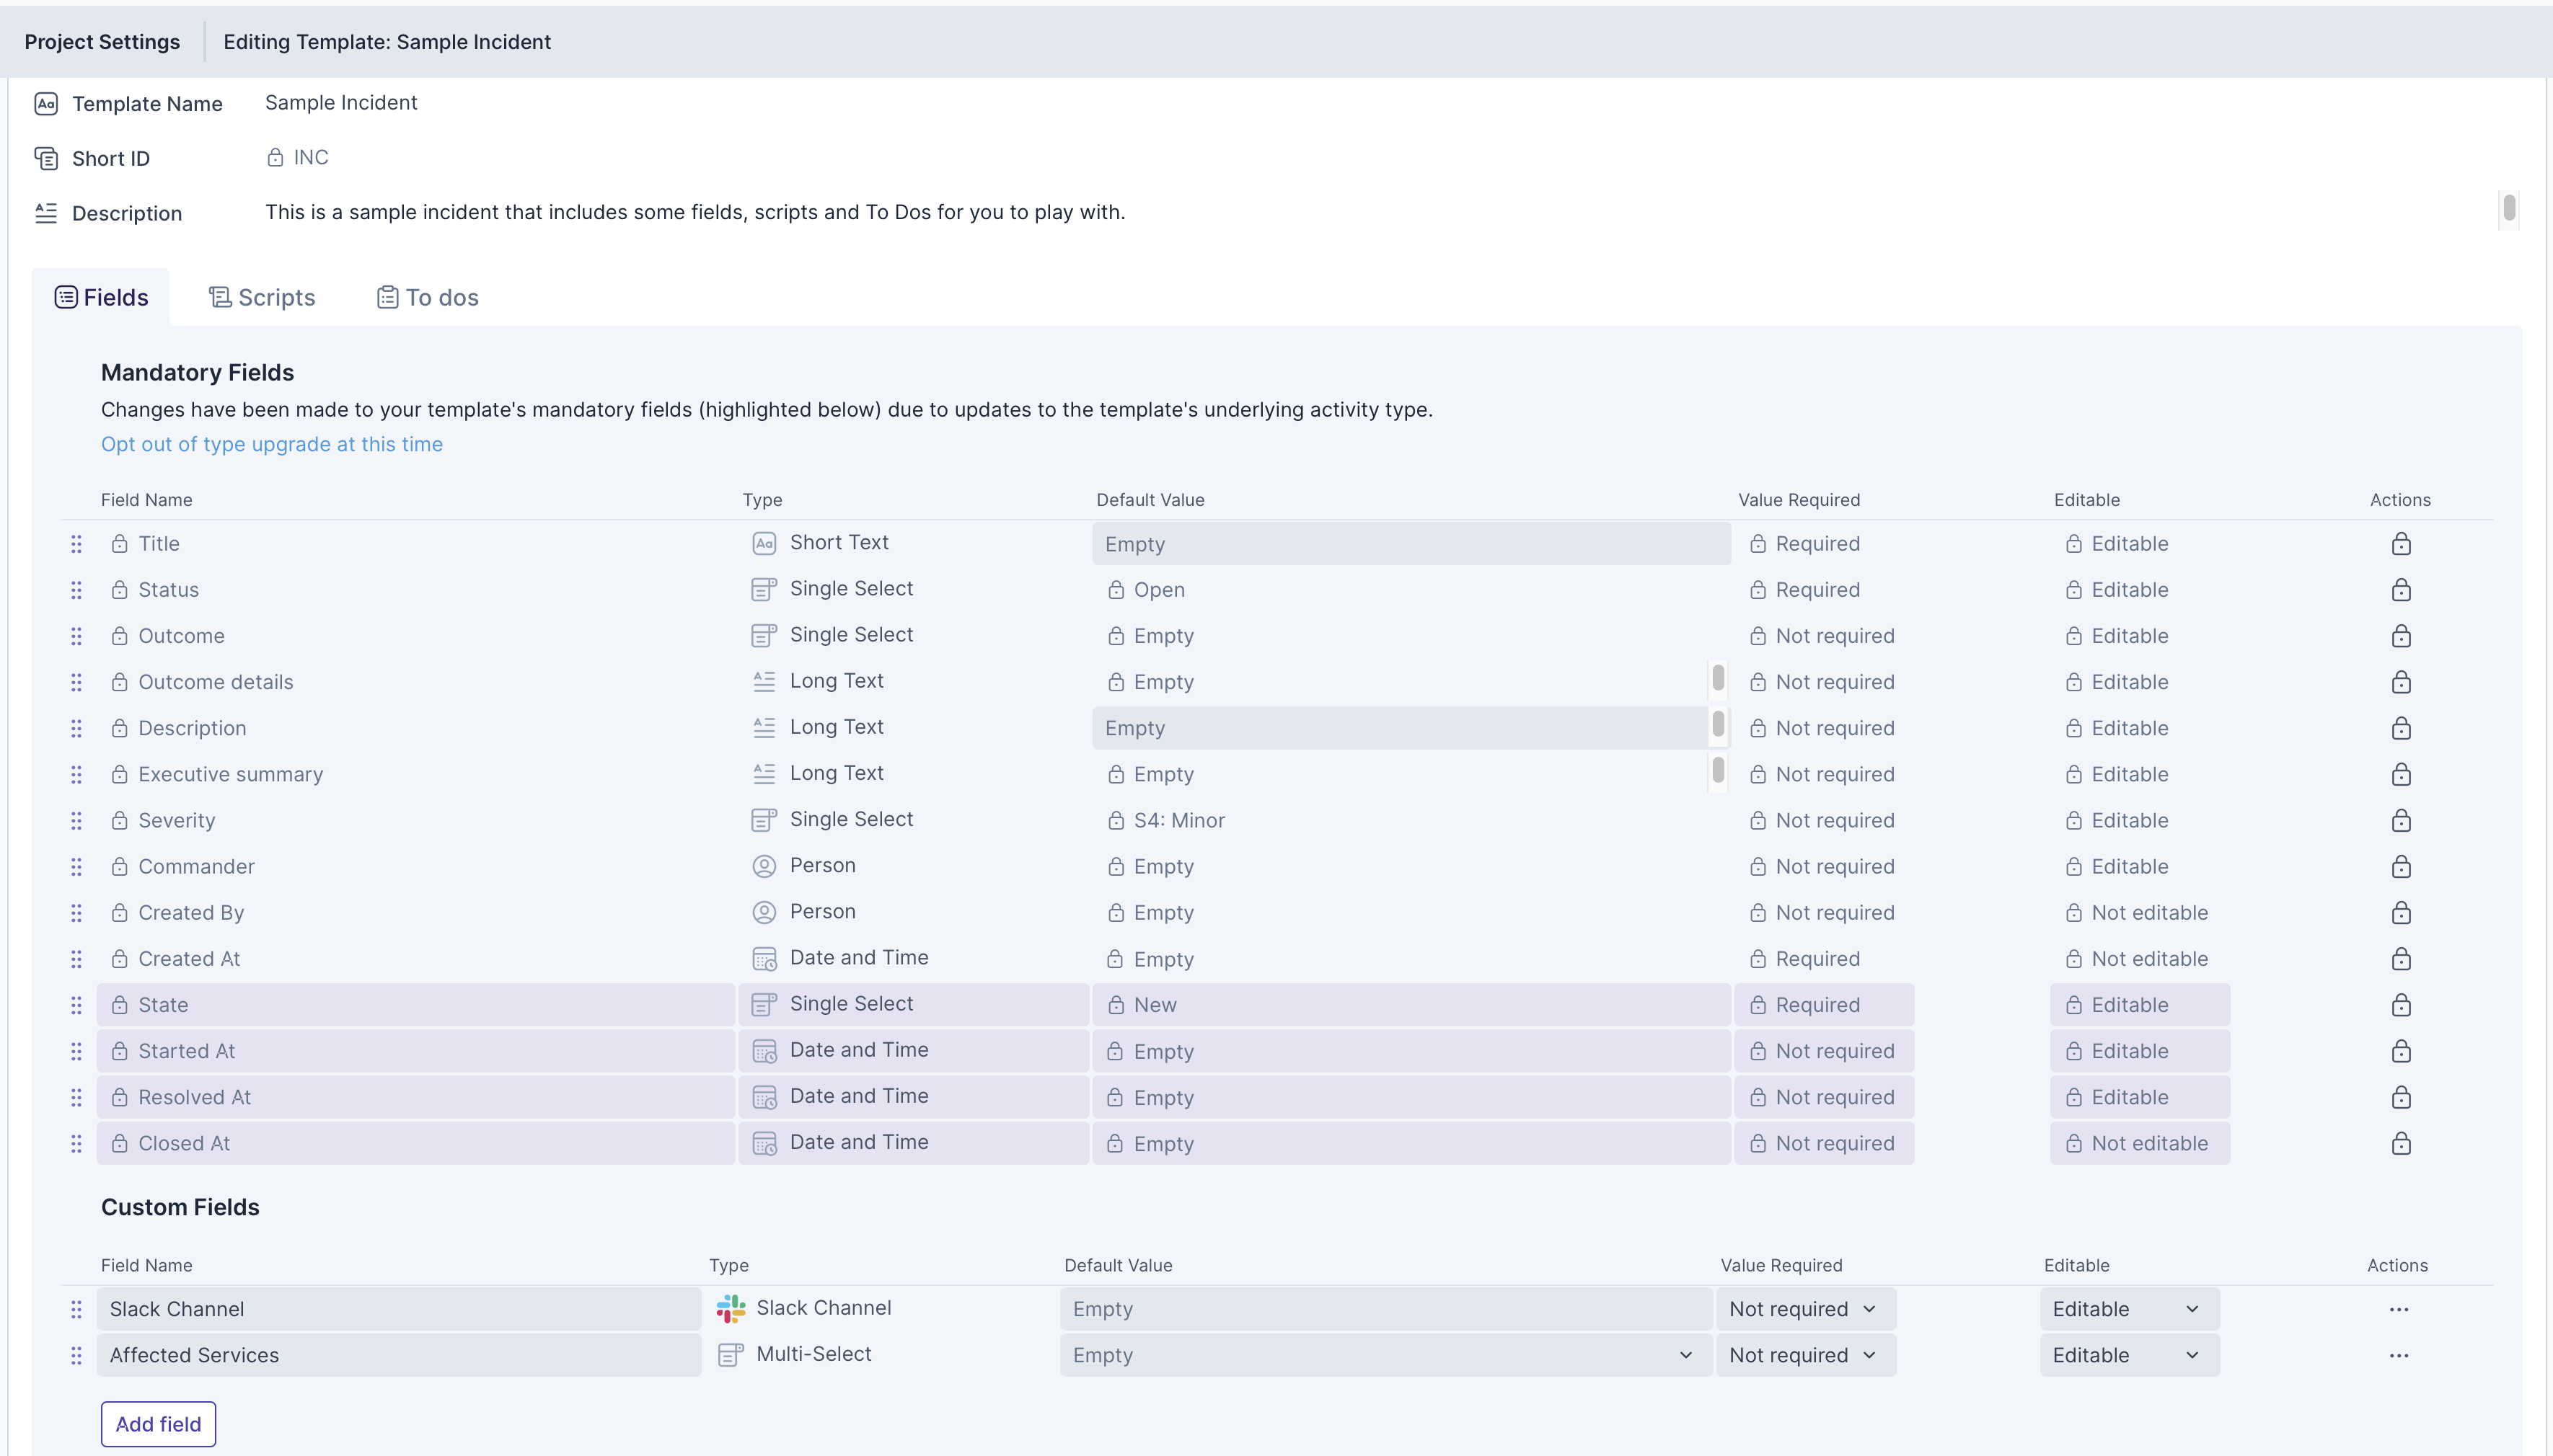The width and height of the screenshot is (2553, 1456).
Task: Click scrollbar in Description default value
Action: coord(1718,724)
